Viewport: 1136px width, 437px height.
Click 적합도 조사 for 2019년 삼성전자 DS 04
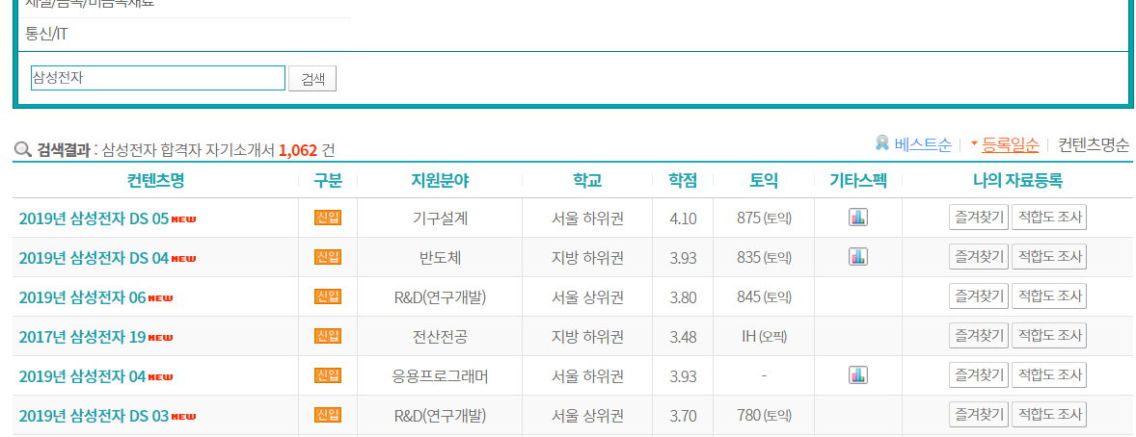(x=1049, y=256)
